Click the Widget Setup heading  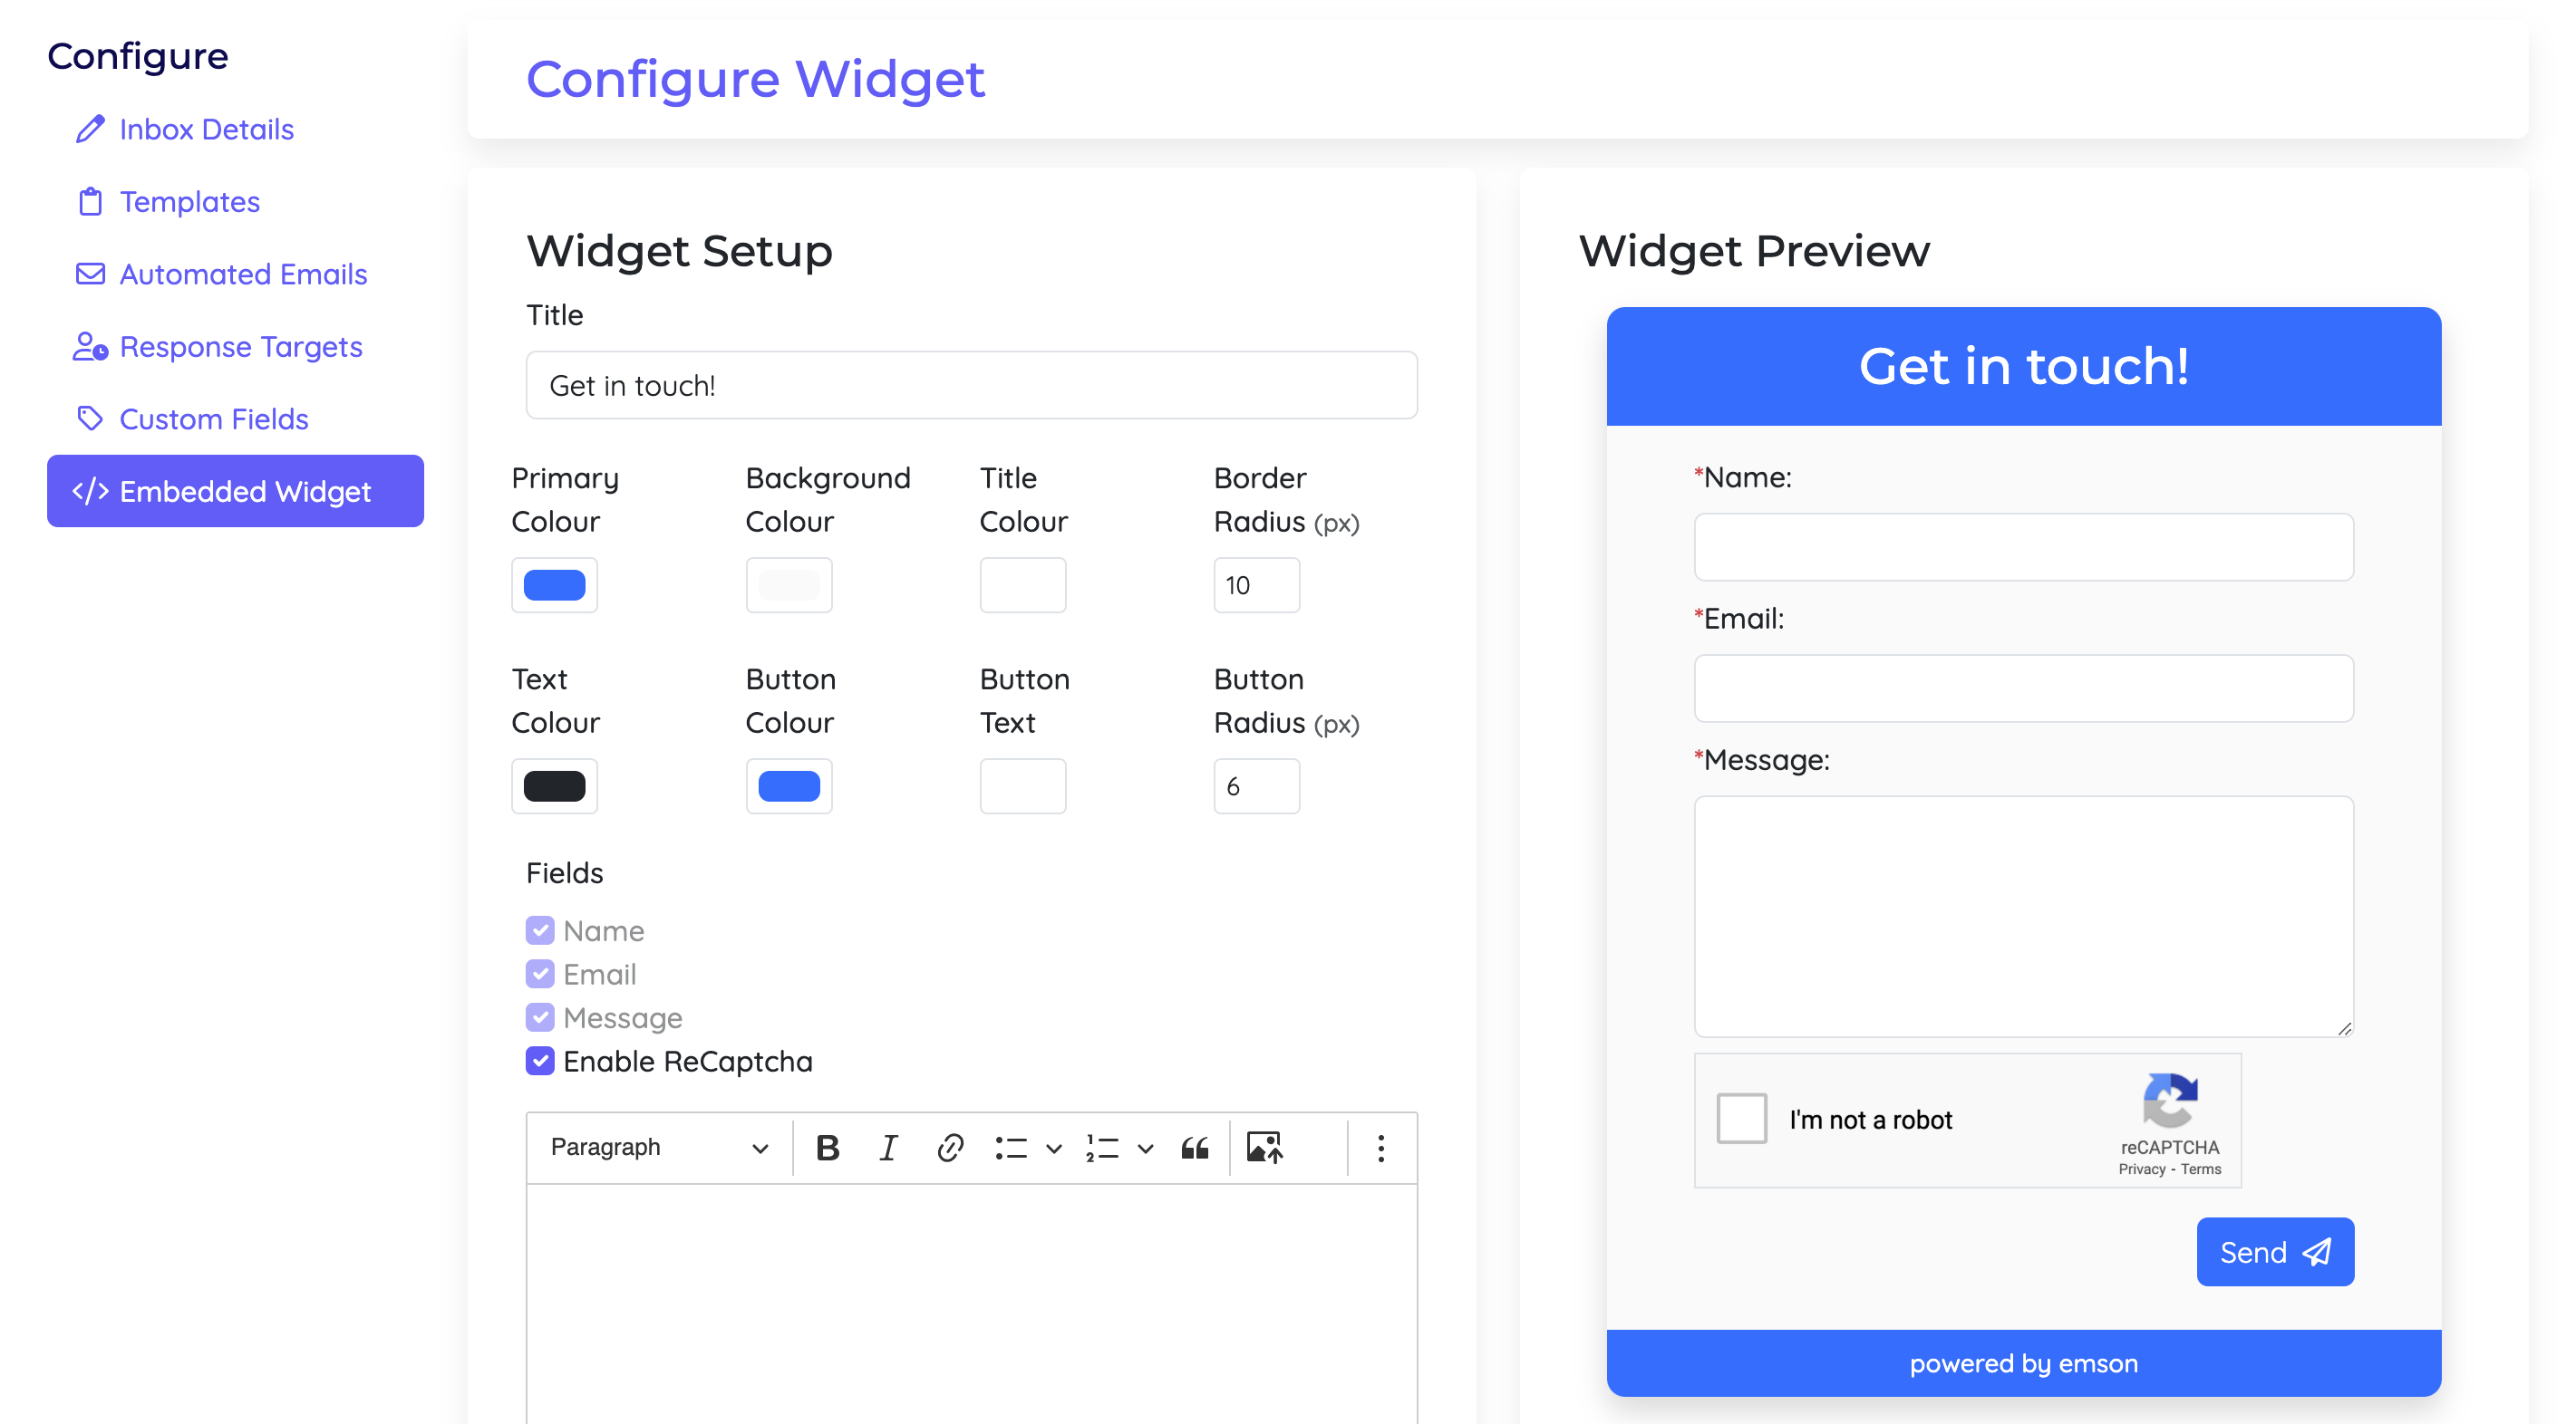(679, 250)
